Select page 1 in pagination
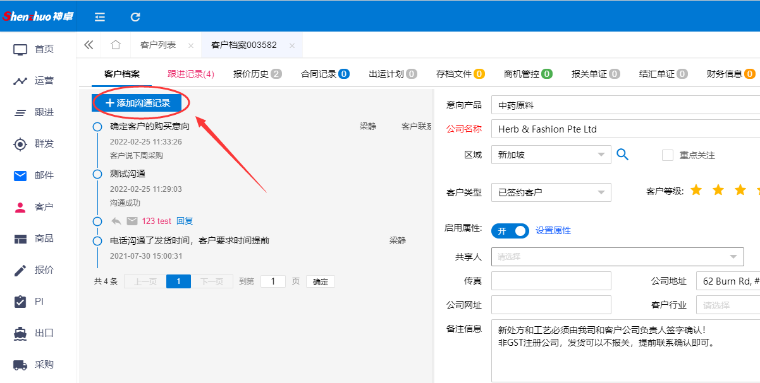This screenshot has height=383, width=760. (178, 281)
